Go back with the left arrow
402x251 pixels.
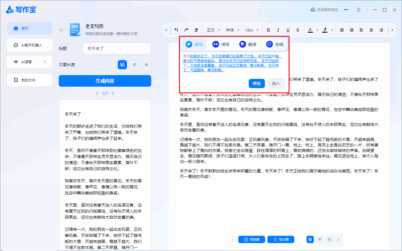[x=62, y=30]
